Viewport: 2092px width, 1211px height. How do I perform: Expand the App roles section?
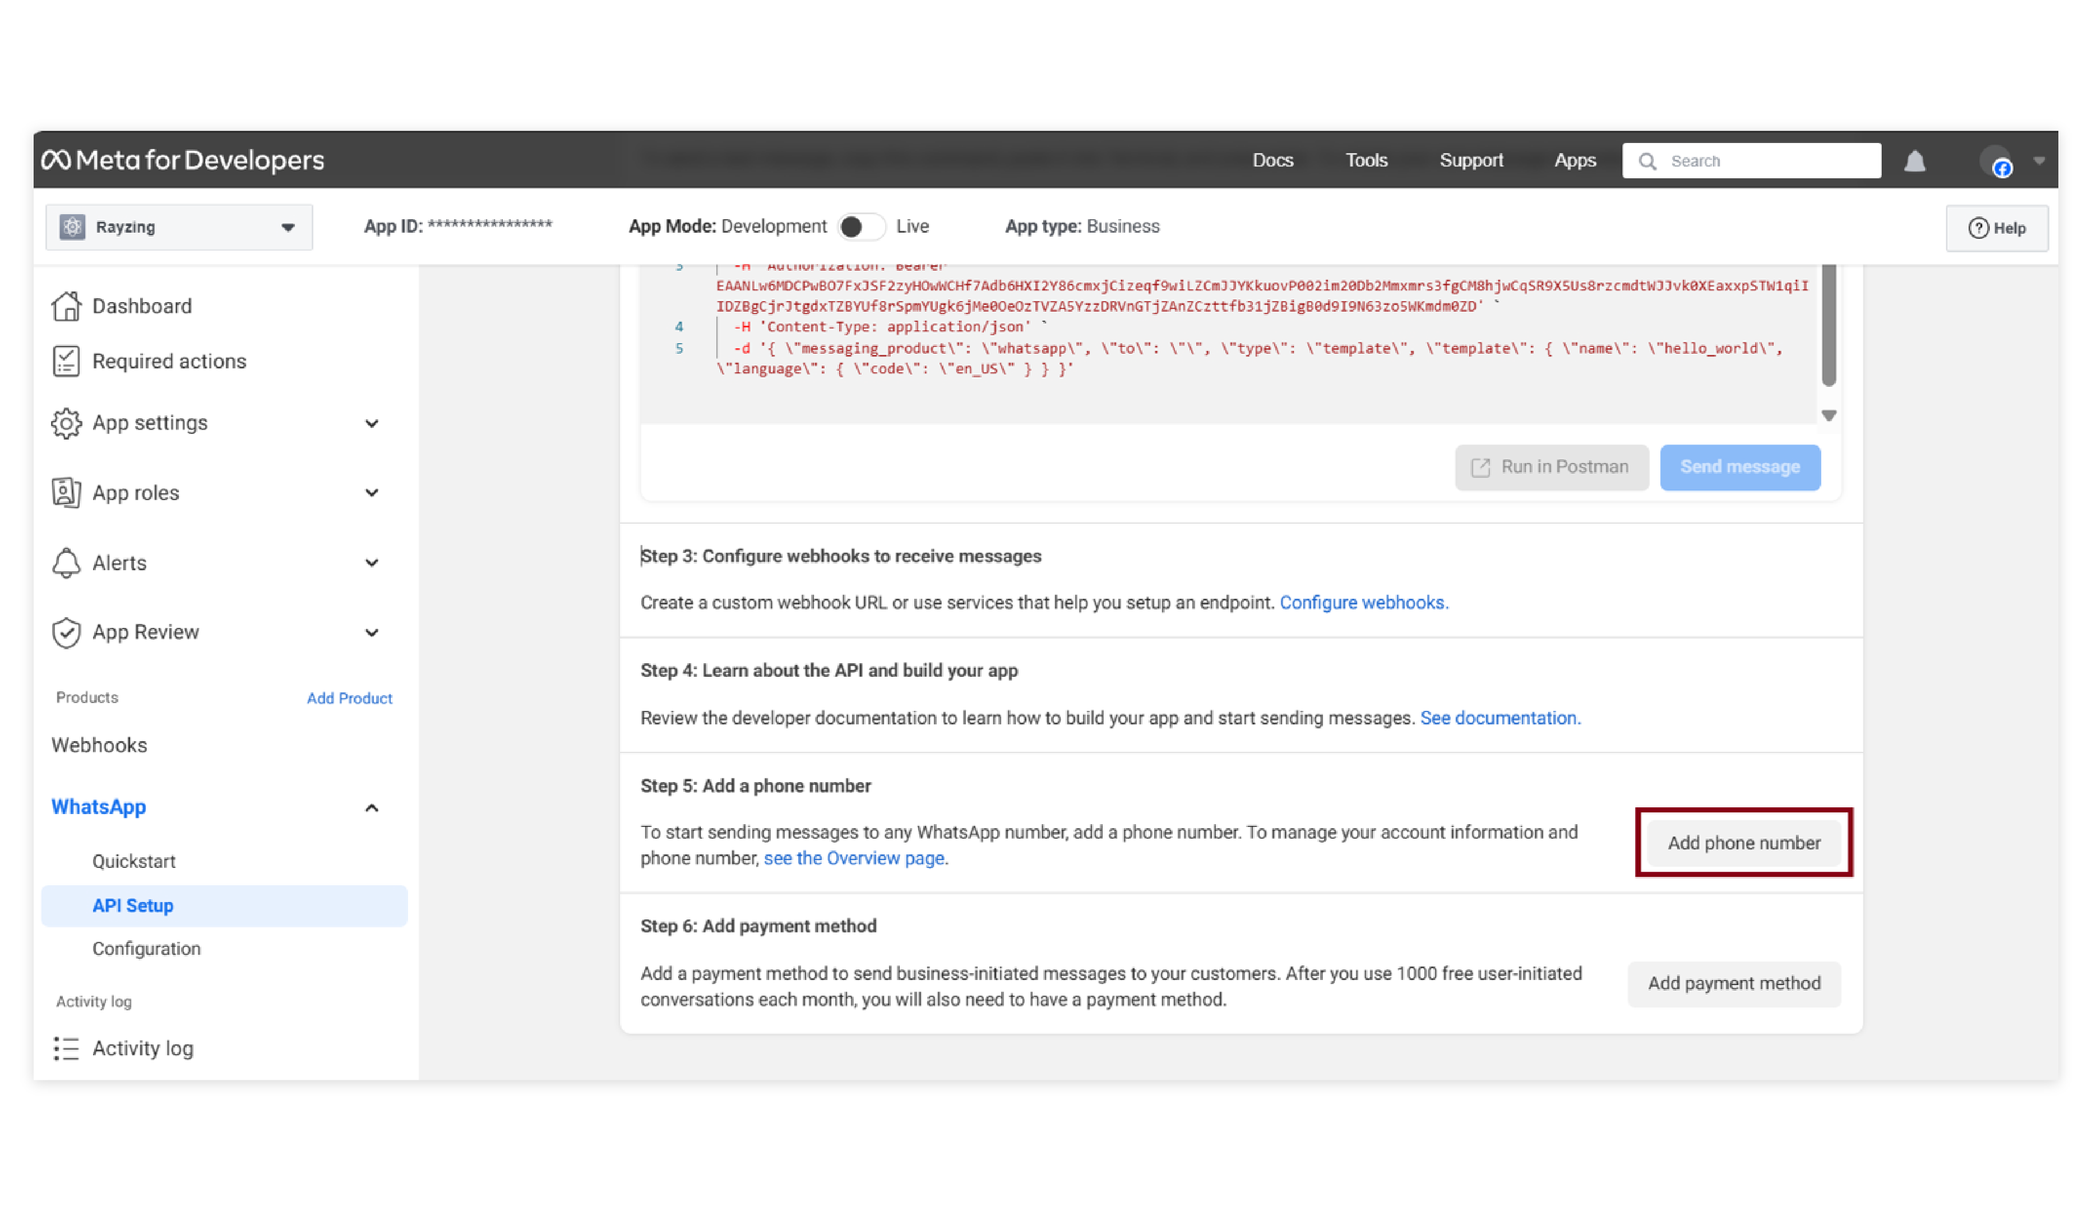click(371, 493)
